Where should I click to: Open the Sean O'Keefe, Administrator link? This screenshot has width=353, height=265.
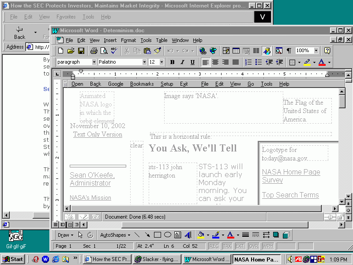[x=92, y=179]
